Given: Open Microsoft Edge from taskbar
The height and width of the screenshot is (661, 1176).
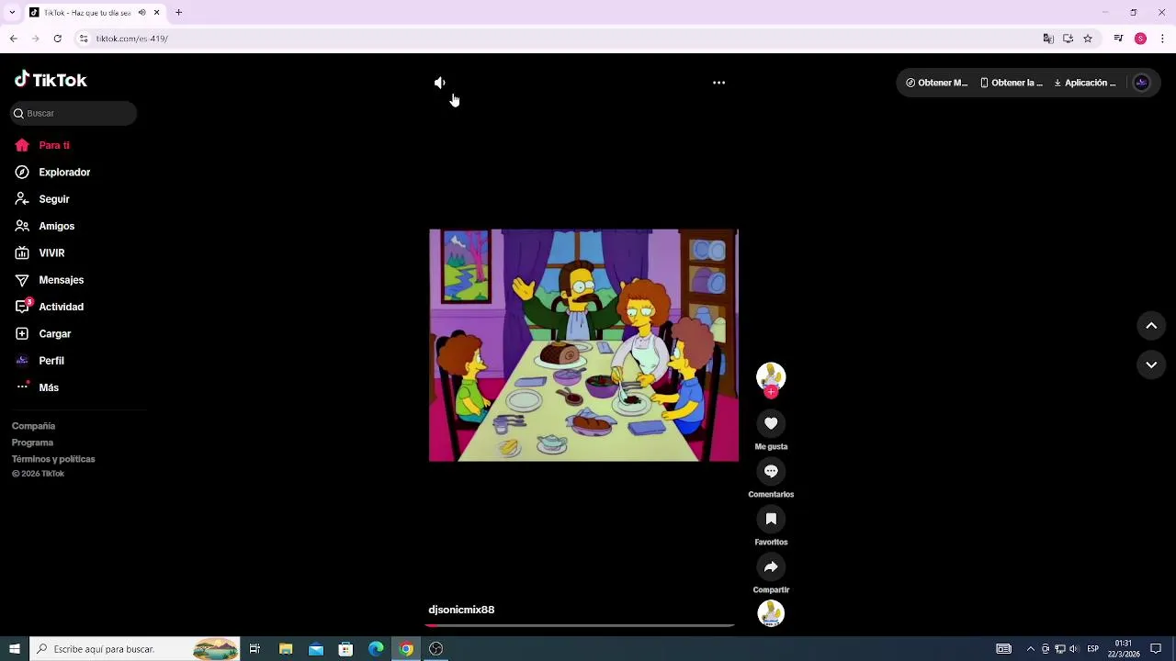Looking at the screenshot, I should tap(376, 649).
